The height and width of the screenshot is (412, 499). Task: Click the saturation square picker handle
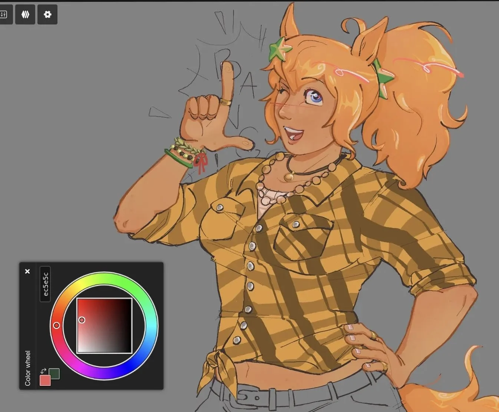(82, 320)
